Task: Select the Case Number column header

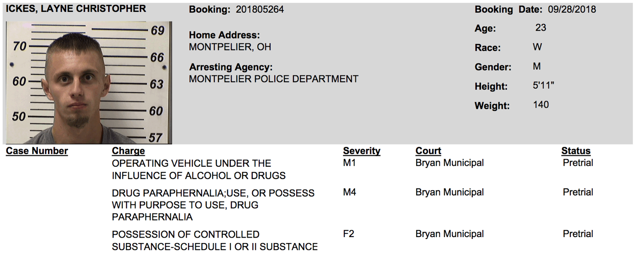Action: pos(37,151)
